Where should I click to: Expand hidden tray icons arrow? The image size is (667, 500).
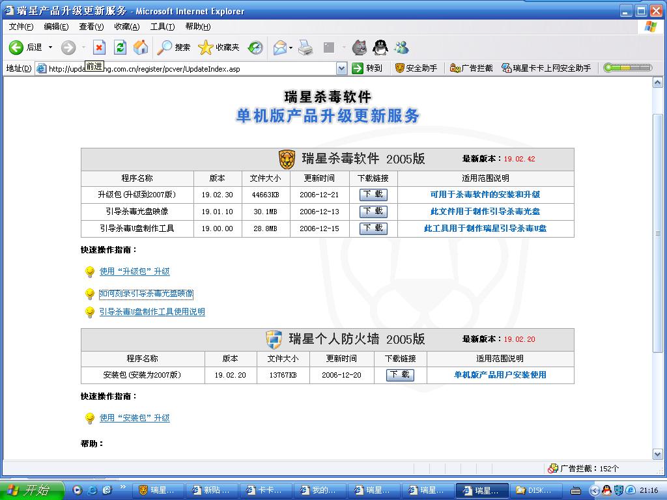[x=594, y=490]
